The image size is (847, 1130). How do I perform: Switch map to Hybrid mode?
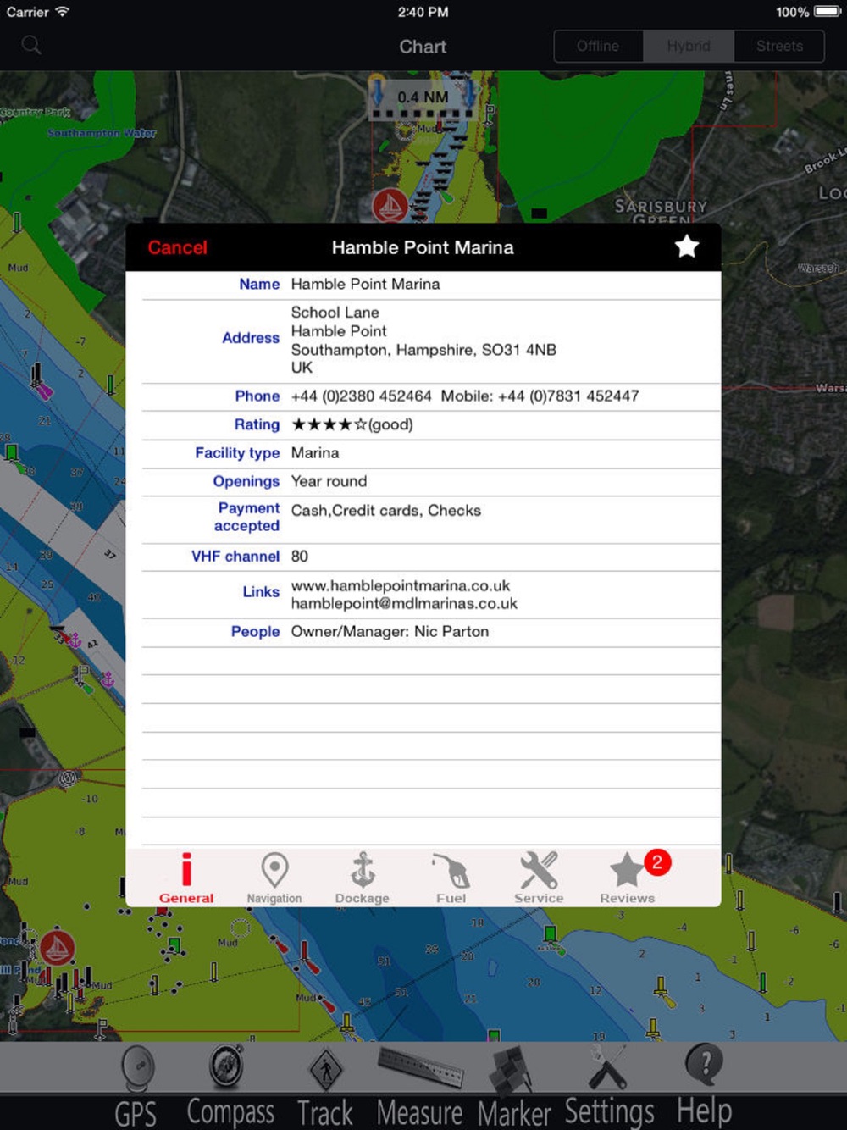[x=689, y=47]
